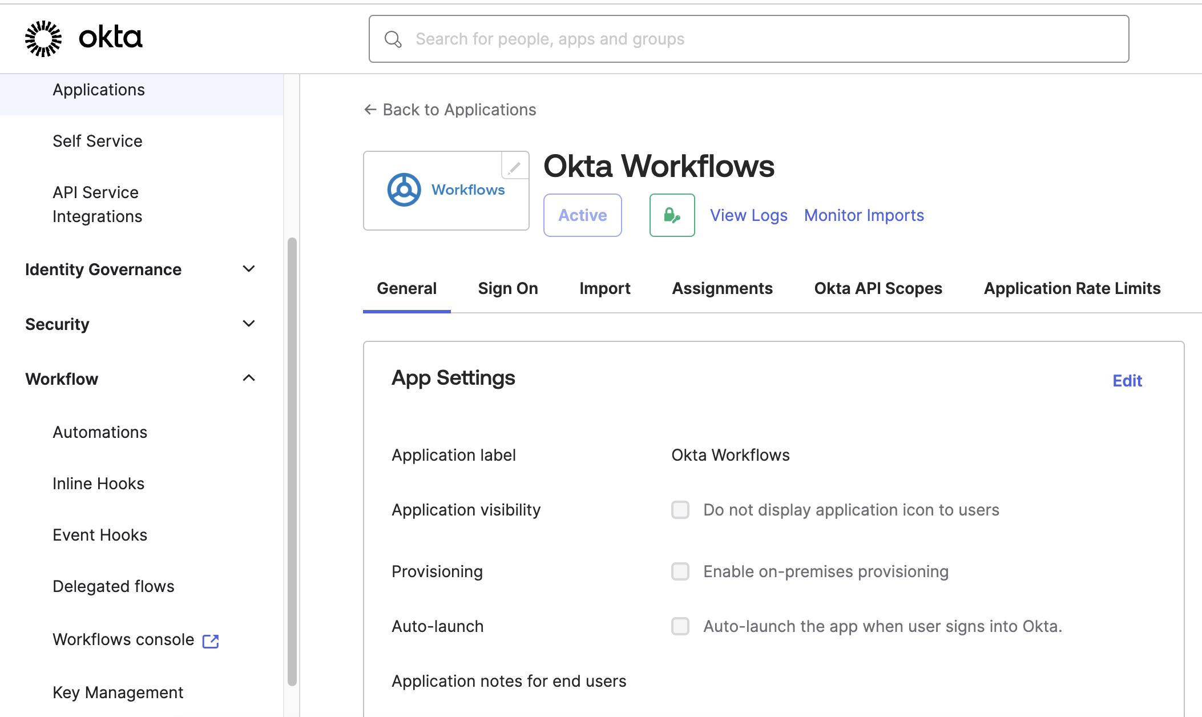
Task: Click the back arrow to Applications
Action: (x=370, y=110)
